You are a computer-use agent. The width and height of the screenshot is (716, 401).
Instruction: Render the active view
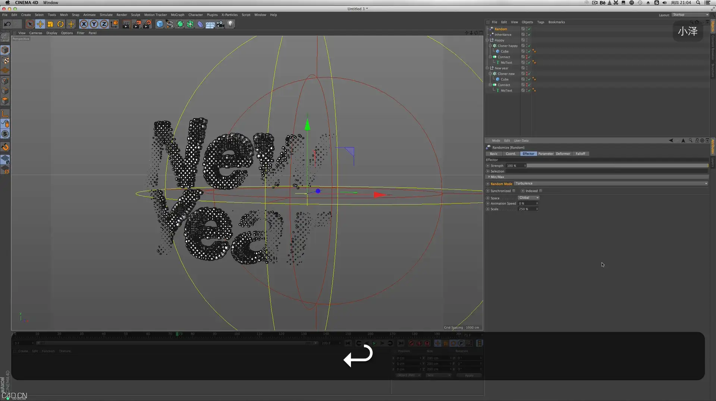(x=126, y=24)
